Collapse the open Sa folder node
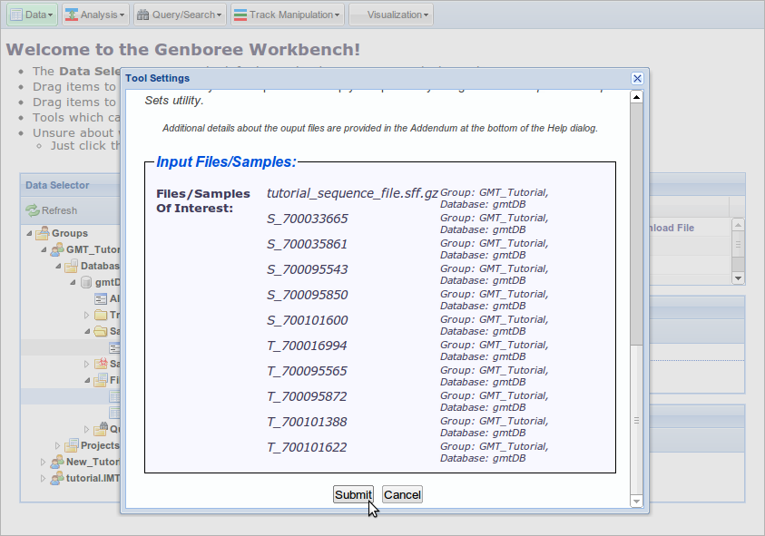This screenshot has height=536, width=765. point(87,332)
